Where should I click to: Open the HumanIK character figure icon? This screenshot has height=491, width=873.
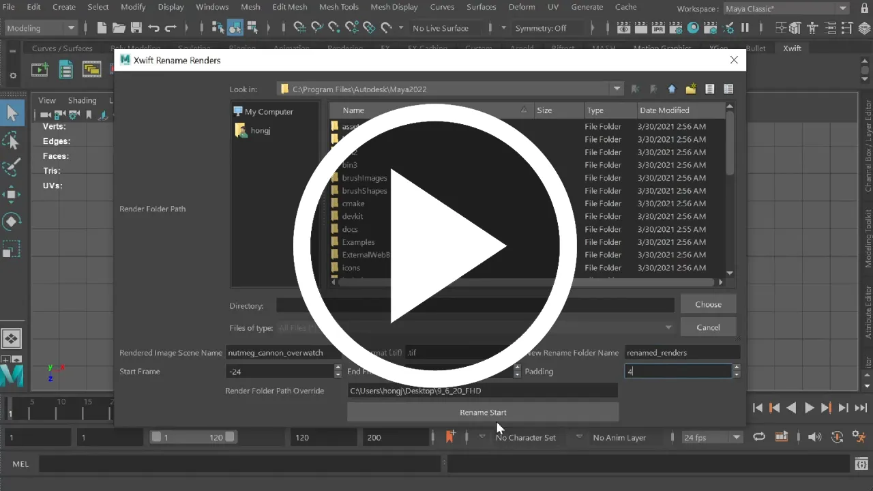click(812, 28)
